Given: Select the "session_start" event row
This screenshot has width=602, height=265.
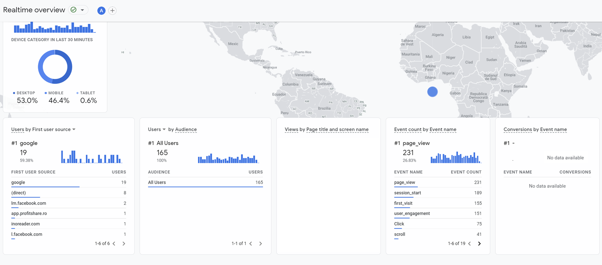Looking at the screenshot, I should 438,193.
